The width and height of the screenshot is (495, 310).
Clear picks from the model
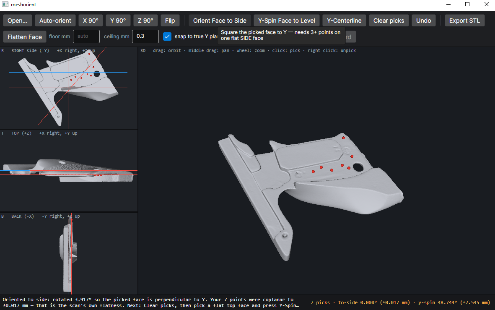(x=389, y=21)
